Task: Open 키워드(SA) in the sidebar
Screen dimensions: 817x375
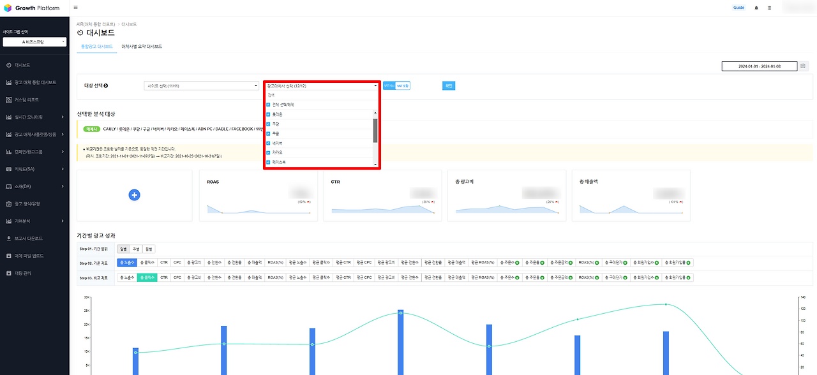Action: (34, 169)
